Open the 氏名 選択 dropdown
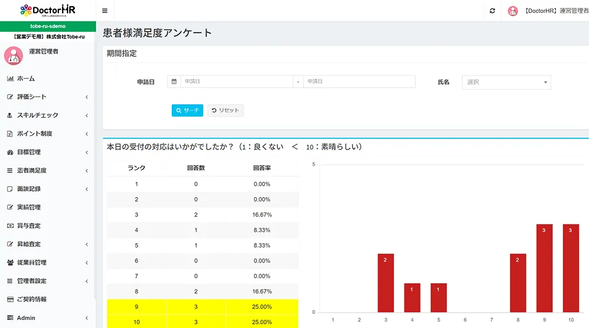 point(506,82)
